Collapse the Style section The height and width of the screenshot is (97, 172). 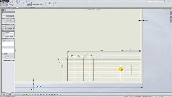[x=14, y=19]
